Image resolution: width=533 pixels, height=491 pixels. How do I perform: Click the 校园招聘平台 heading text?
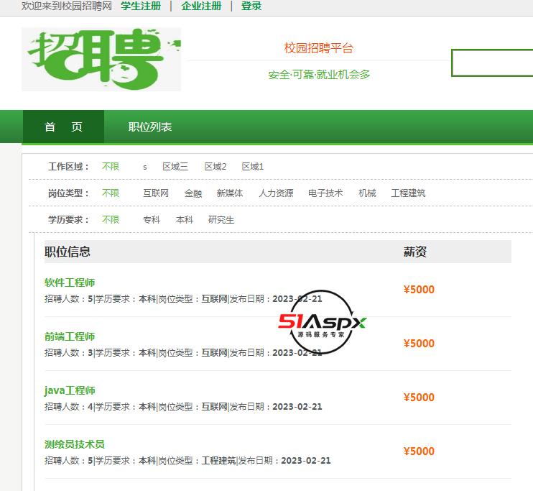[x=319, y=47]
